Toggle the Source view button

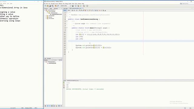coord(65,10)
